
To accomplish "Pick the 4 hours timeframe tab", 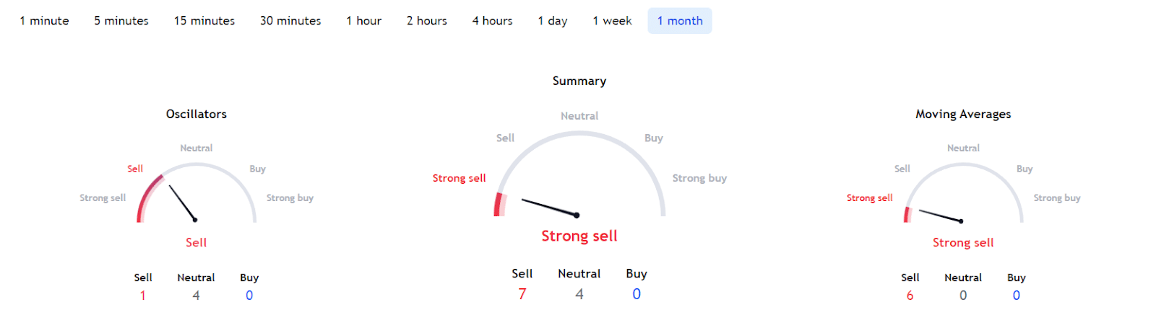I will 492,21.
